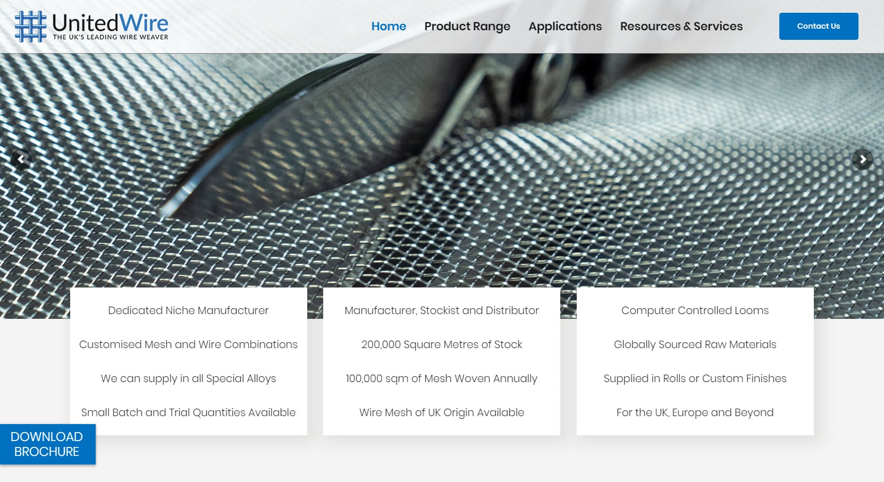Open the Applications menu
The image size is (884, 482).
pos(565,27)
